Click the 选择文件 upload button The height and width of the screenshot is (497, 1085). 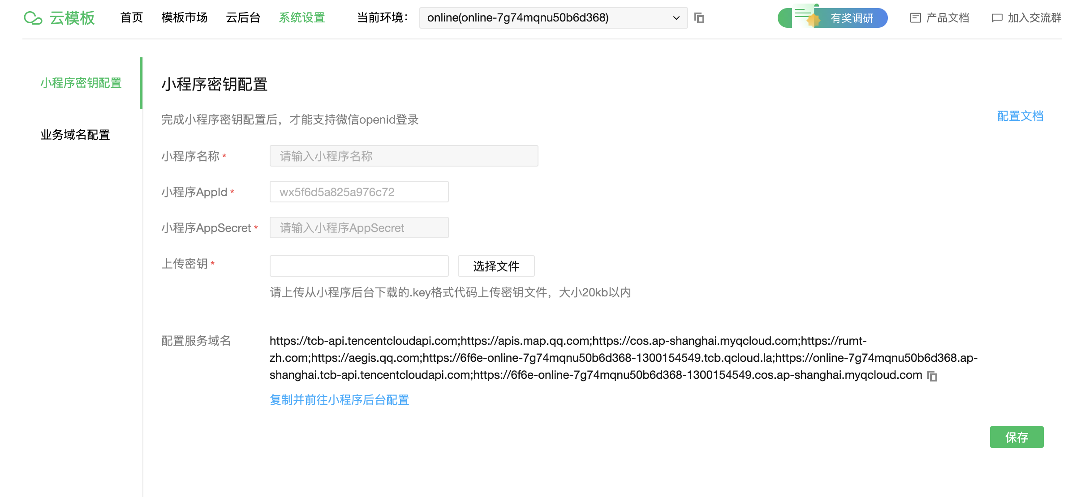point(496,266)
